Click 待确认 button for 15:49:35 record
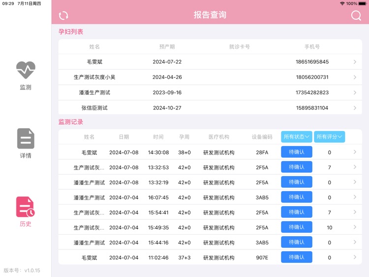The width and height of the screenshot is (369, 277). 297,227
